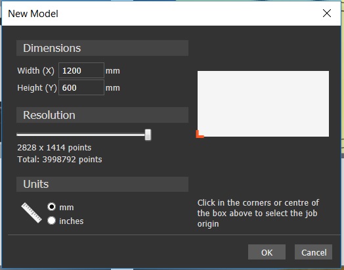Select the mm units radio button

coord(52,207)
